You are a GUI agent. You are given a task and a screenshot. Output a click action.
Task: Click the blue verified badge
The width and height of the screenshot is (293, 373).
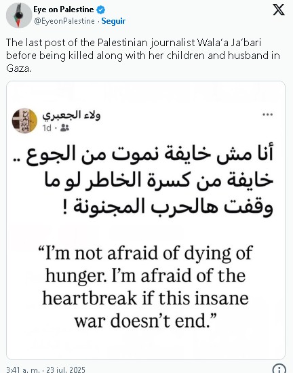(x=101, y=9)
